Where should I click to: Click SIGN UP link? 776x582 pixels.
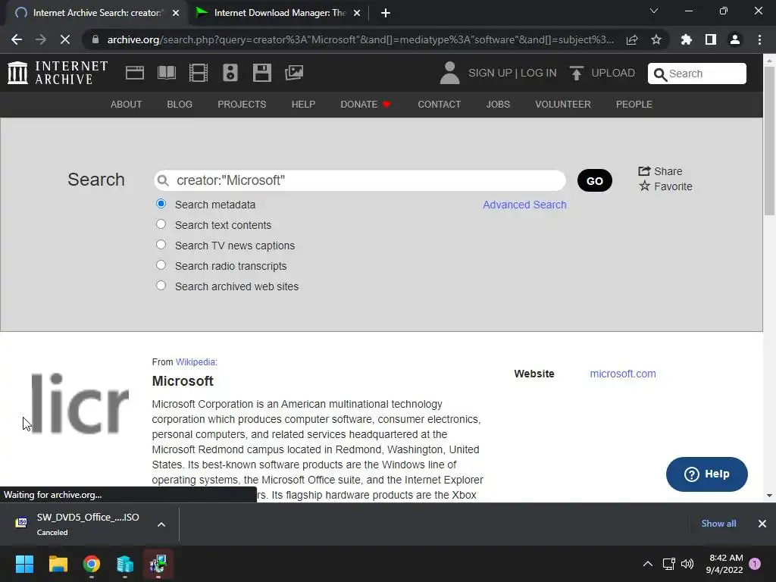click(x=490, y=74)
